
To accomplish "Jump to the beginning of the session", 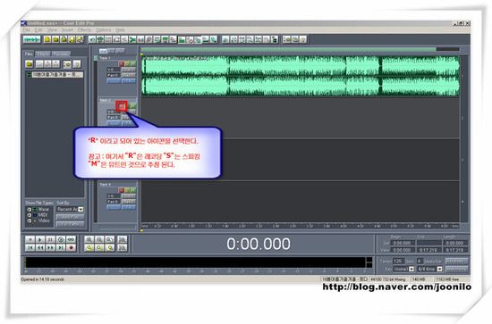I will 30,247.
